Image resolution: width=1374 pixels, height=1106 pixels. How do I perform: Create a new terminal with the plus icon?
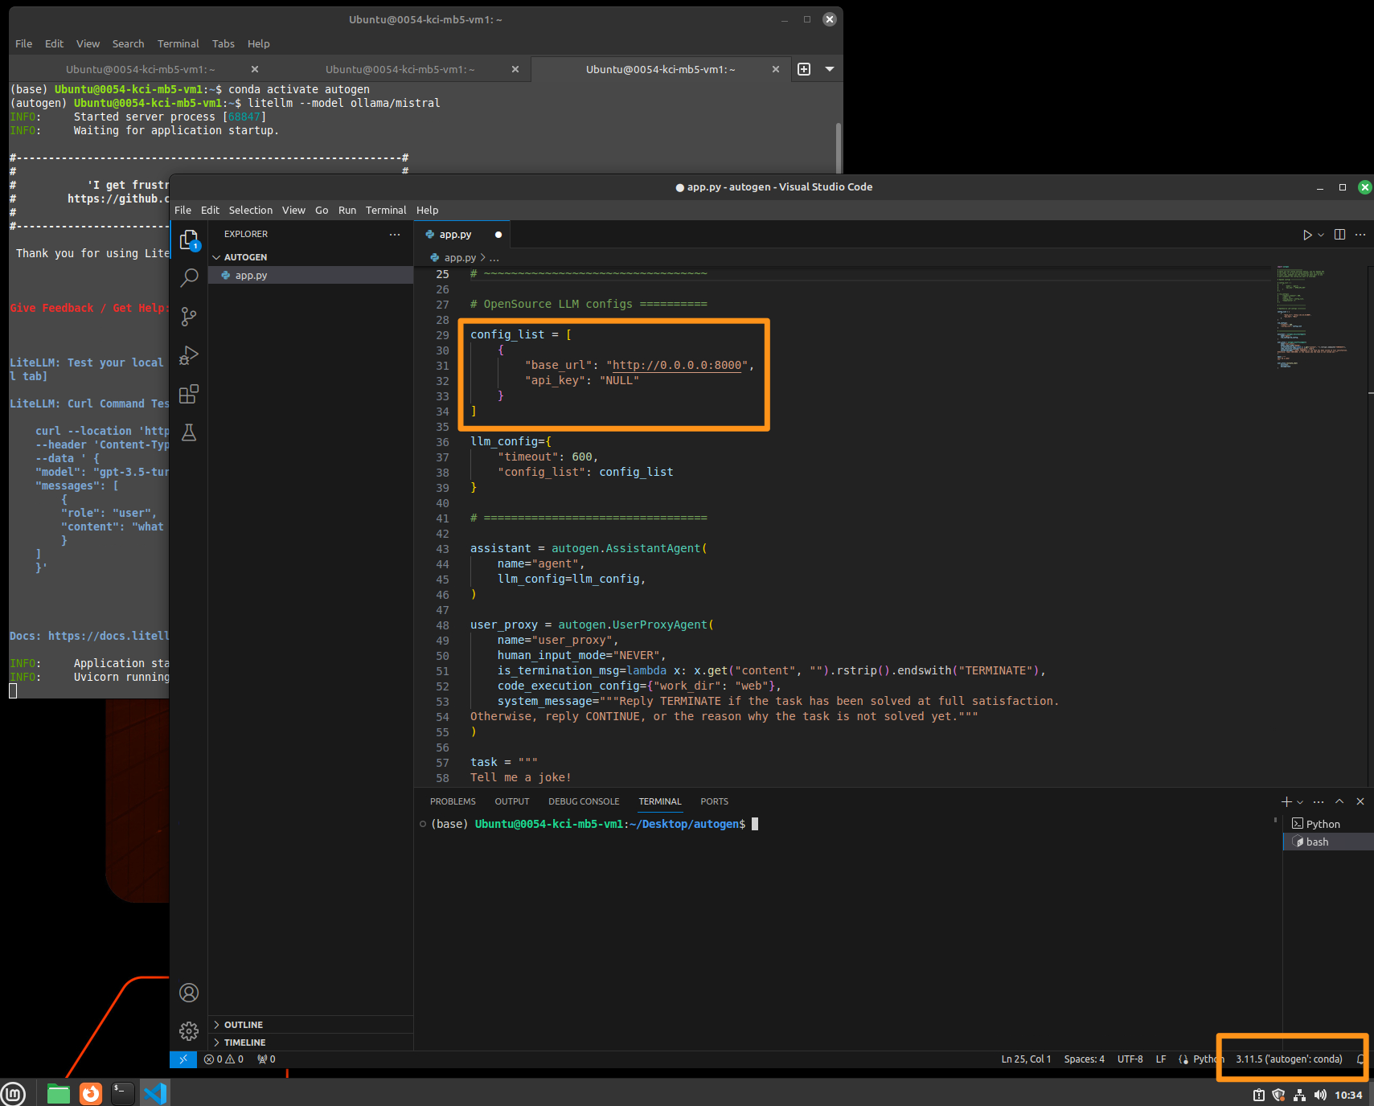[1286, 801]
